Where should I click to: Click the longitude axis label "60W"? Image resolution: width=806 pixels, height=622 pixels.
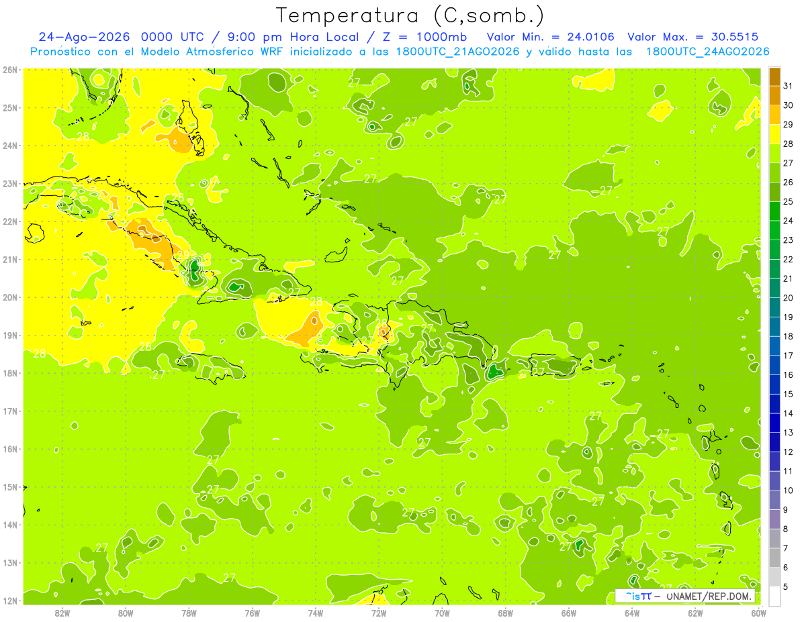point(758,613)
